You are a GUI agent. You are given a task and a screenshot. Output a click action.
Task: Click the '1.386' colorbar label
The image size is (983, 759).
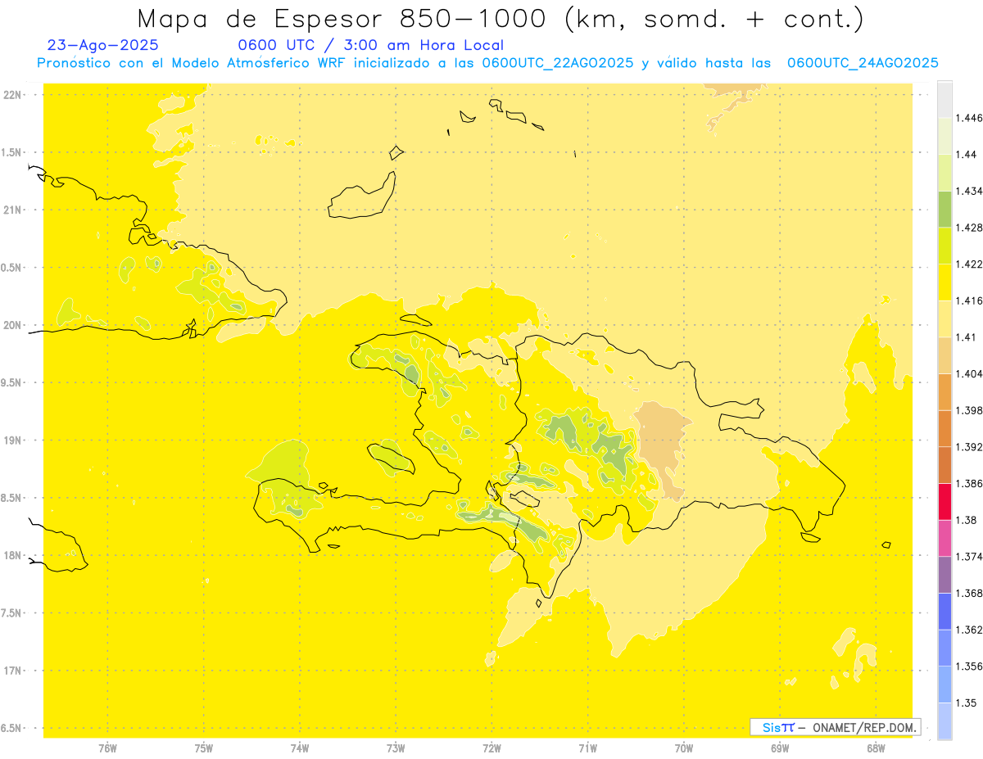coord(969,483)
